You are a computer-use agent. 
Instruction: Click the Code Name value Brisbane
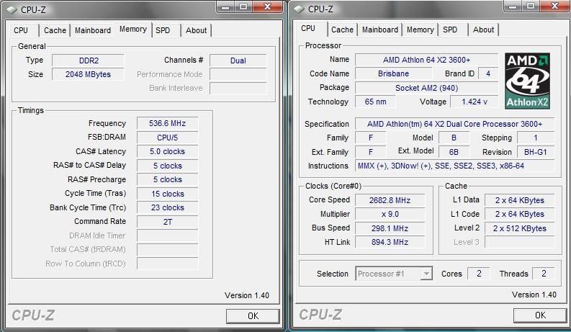[393, 73]
